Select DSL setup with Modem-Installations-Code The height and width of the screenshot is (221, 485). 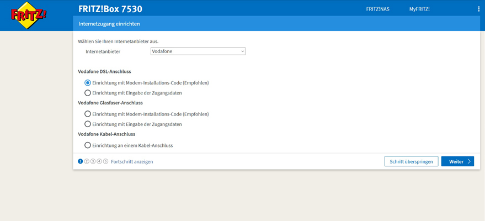[x=88, y=83]
